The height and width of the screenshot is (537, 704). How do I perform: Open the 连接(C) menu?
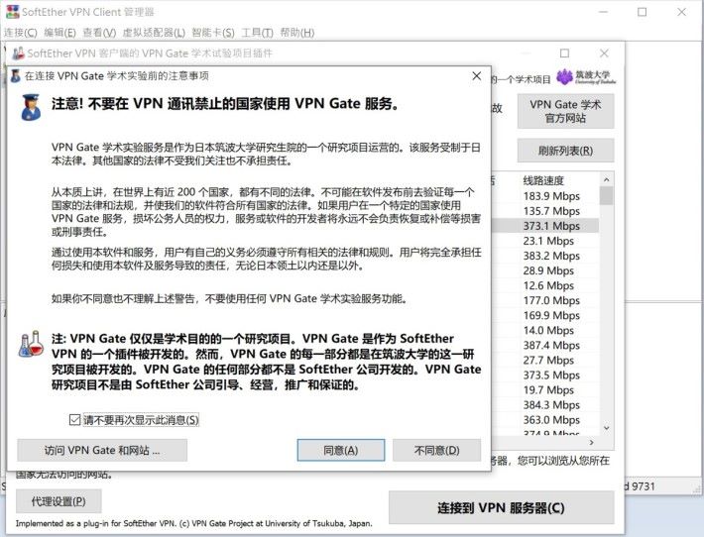21,33
